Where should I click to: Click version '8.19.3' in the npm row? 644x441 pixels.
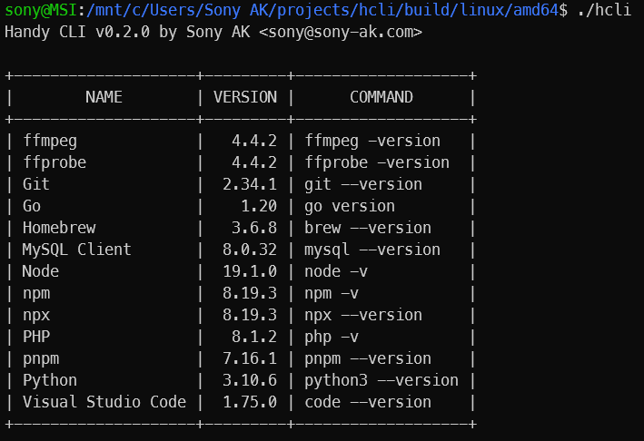coord(250,293)
